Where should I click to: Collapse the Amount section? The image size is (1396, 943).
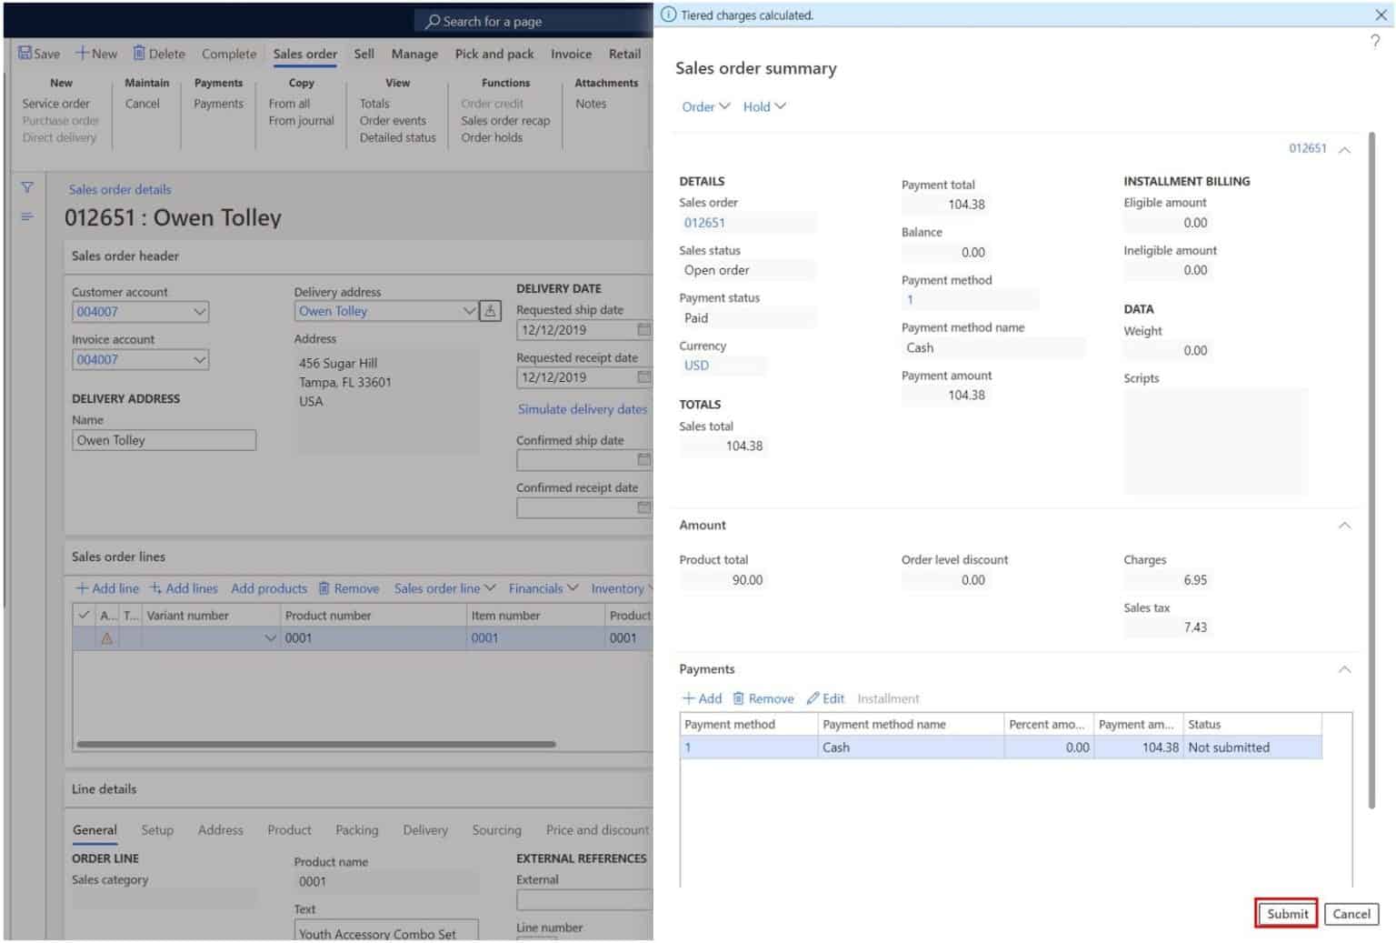(1344, 526)
